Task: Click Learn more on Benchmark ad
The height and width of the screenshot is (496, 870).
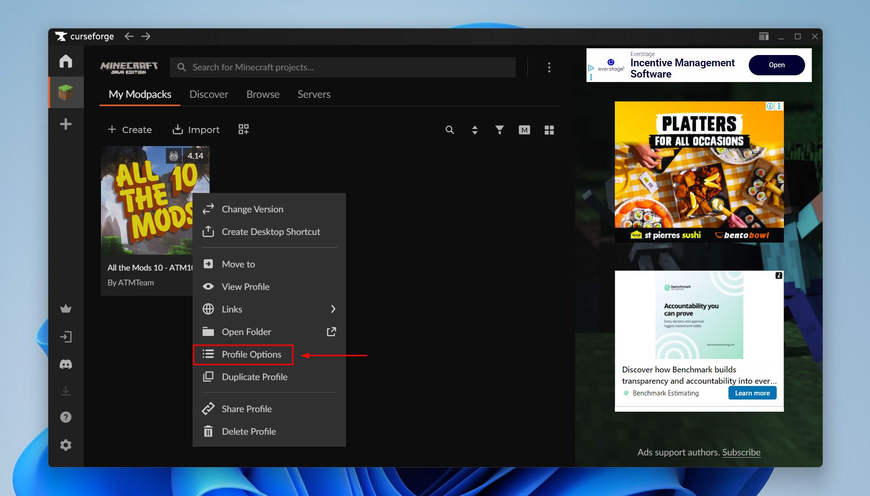Action: tap(752, 393)
